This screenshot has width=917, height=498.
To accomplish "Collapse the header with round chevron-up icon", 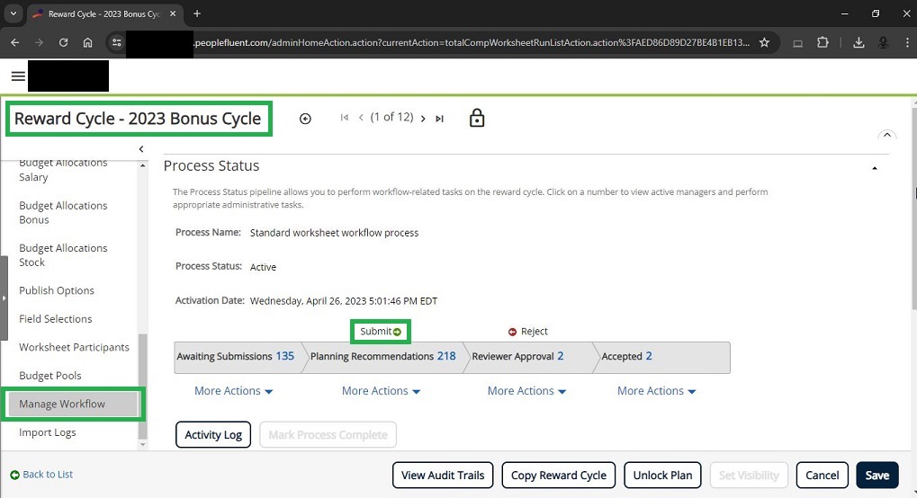I will [886, 135].
